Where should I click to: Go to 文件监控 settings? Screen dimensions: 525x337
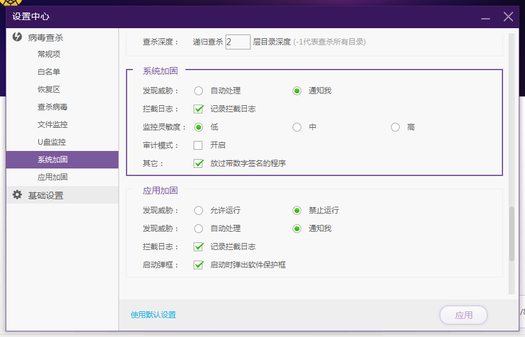click(x=53, y=125)
